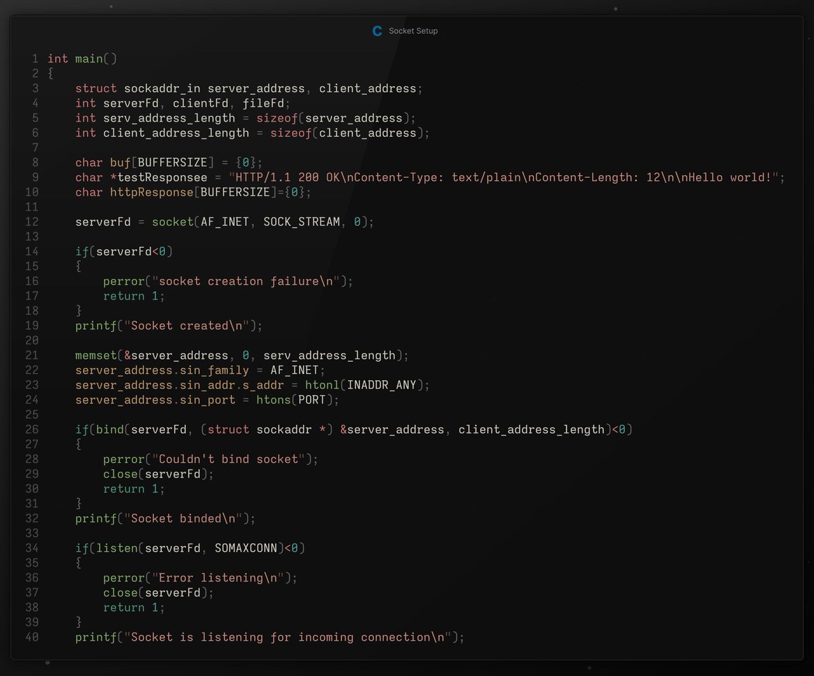Click 'return 1;' on line 38

pyautogui.click(x=134, y=608)
